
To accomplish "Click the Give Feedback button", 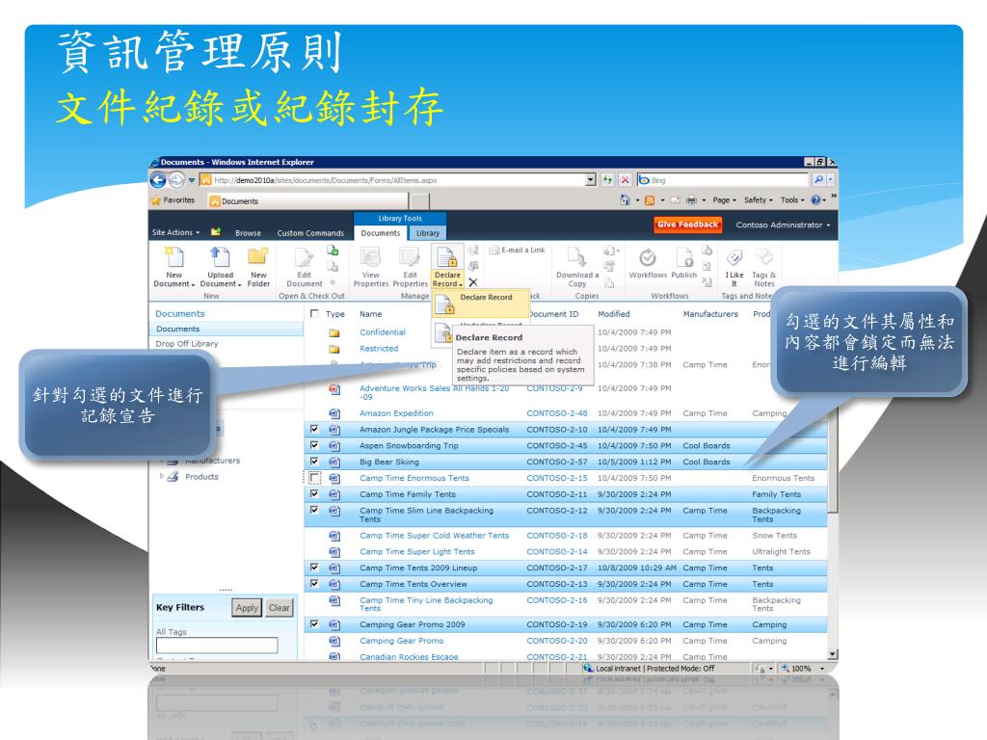I will point(687,225).
